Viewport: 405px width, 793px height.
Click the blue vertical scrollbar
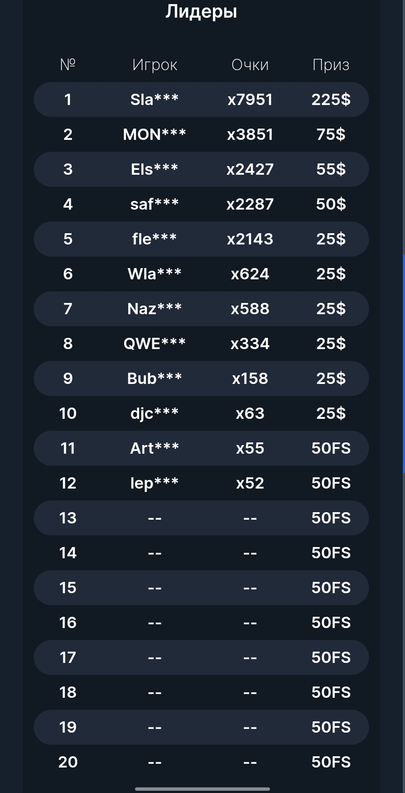tap(403, 364)
